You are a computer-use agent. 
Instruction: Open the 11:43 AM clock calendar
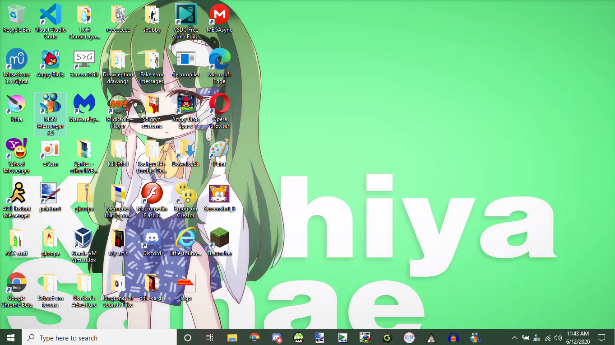[578, 337]
